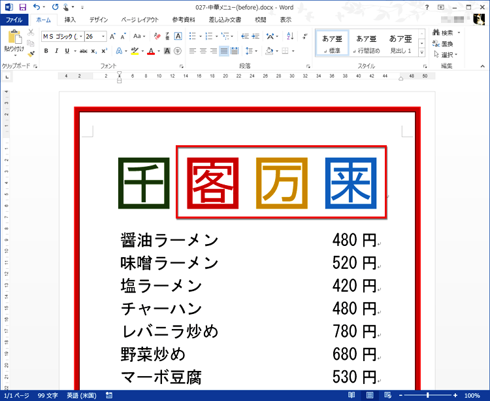
Task: Switch to the デザイン tab
Action: (x=99, y=20)
